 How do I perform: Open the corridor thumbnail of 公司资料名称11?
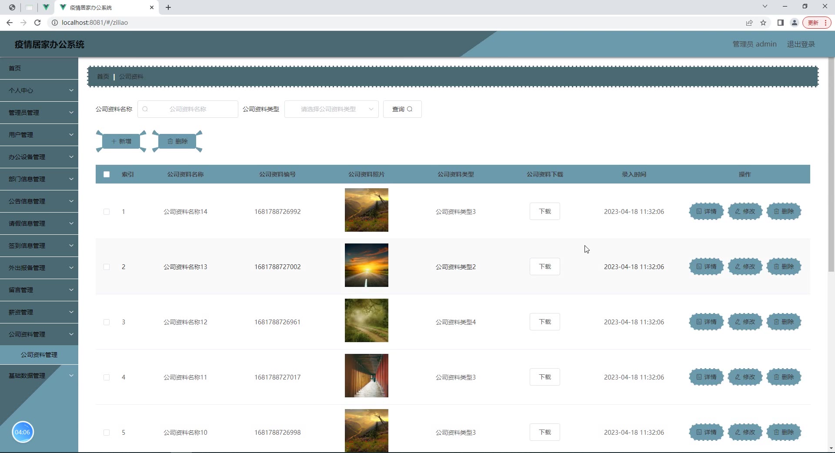367,376
